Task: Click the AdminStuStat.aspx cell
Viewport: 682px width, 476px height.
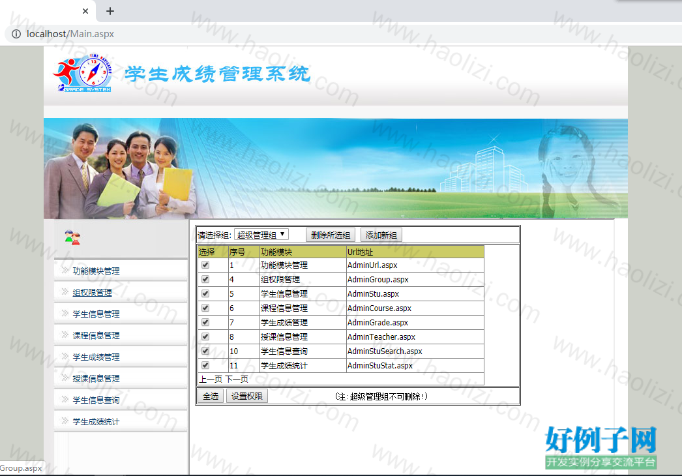Action: pyautogui.click(x=415, y=366)
